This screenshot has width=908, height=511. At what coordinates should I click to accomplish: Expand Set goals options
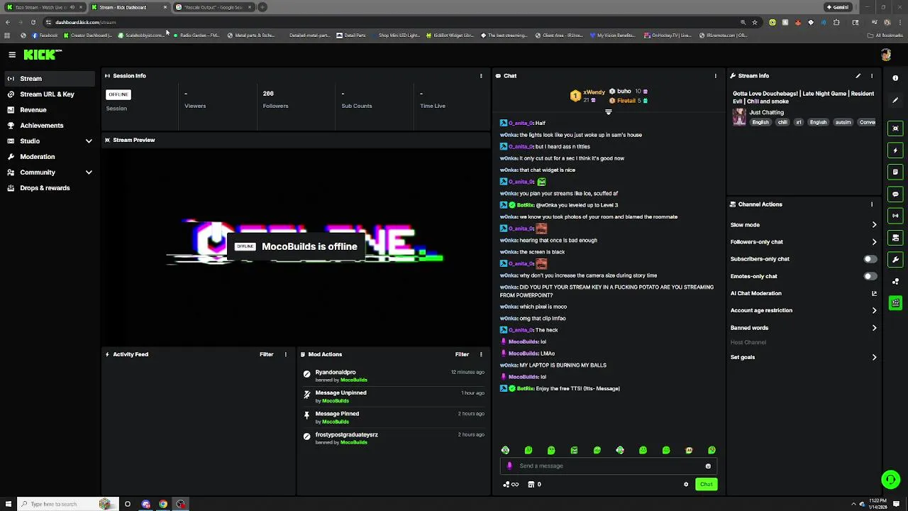[874, 357]
